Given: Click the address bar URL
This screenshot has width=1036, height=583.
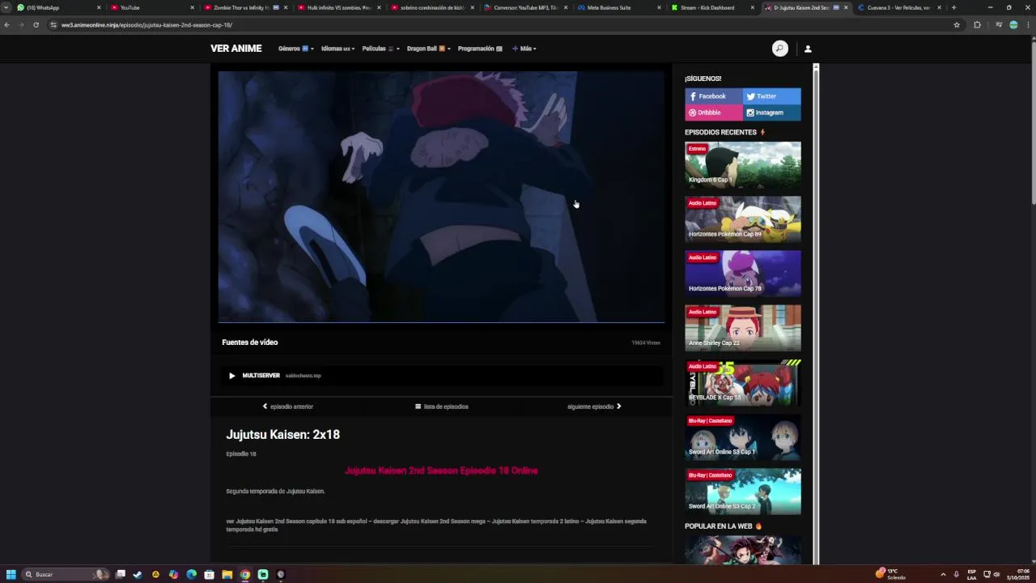Looking at the screenshot, I should pos(146,25).
